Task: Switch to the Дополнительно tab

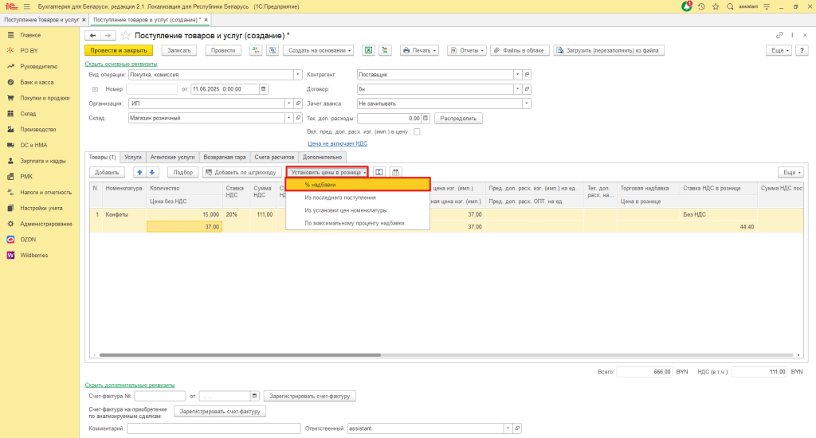Action: 323,157
